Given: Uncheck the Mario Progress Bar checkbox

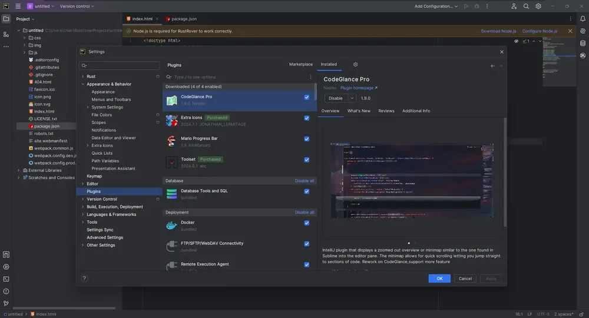Looking at the screenshot, I should click(307, 139).
